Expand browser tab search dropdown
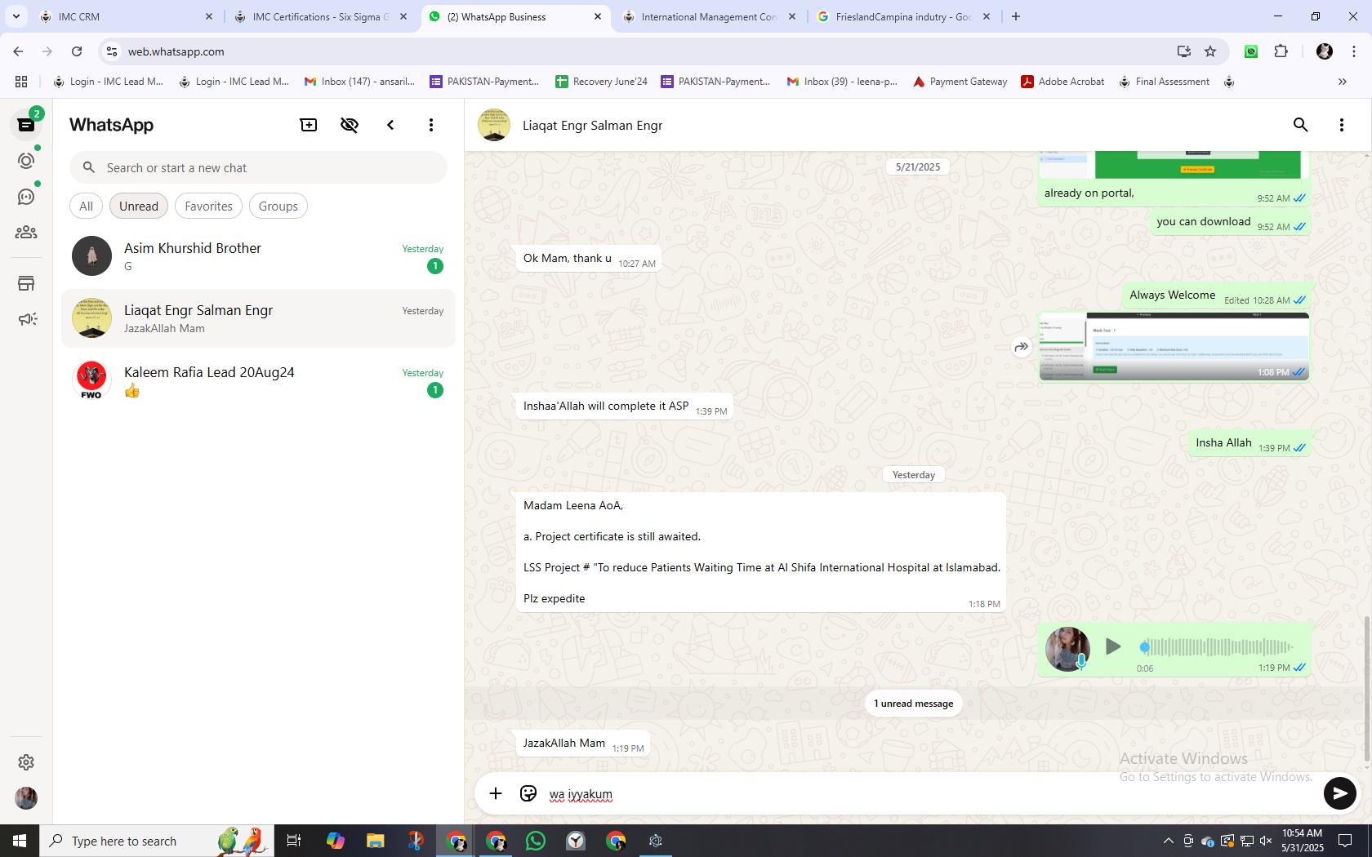This screenshot has height=857, width=1372. click(16, 16)
